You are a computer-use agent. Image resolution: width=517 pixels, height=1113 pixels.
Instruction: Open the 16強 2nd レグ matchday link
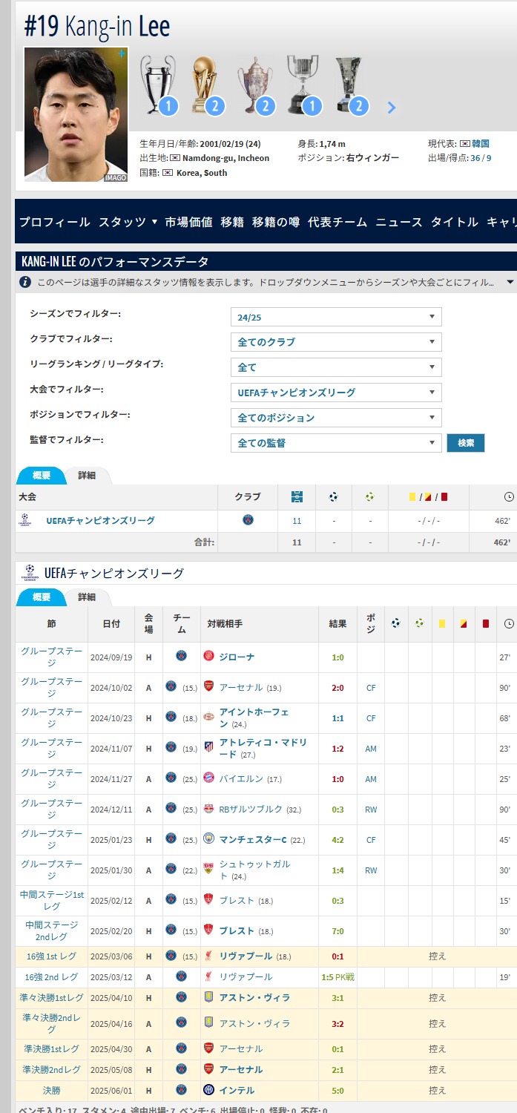51,976
